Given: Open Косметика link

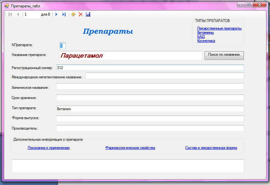Looking at the screenshot, I should pos(206,41).
